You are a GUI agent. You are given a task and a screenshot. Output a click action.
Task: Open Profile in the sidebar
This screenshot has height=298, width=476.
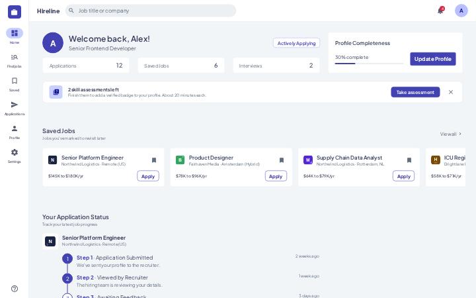pyautogui.click(x=15, y=132)
